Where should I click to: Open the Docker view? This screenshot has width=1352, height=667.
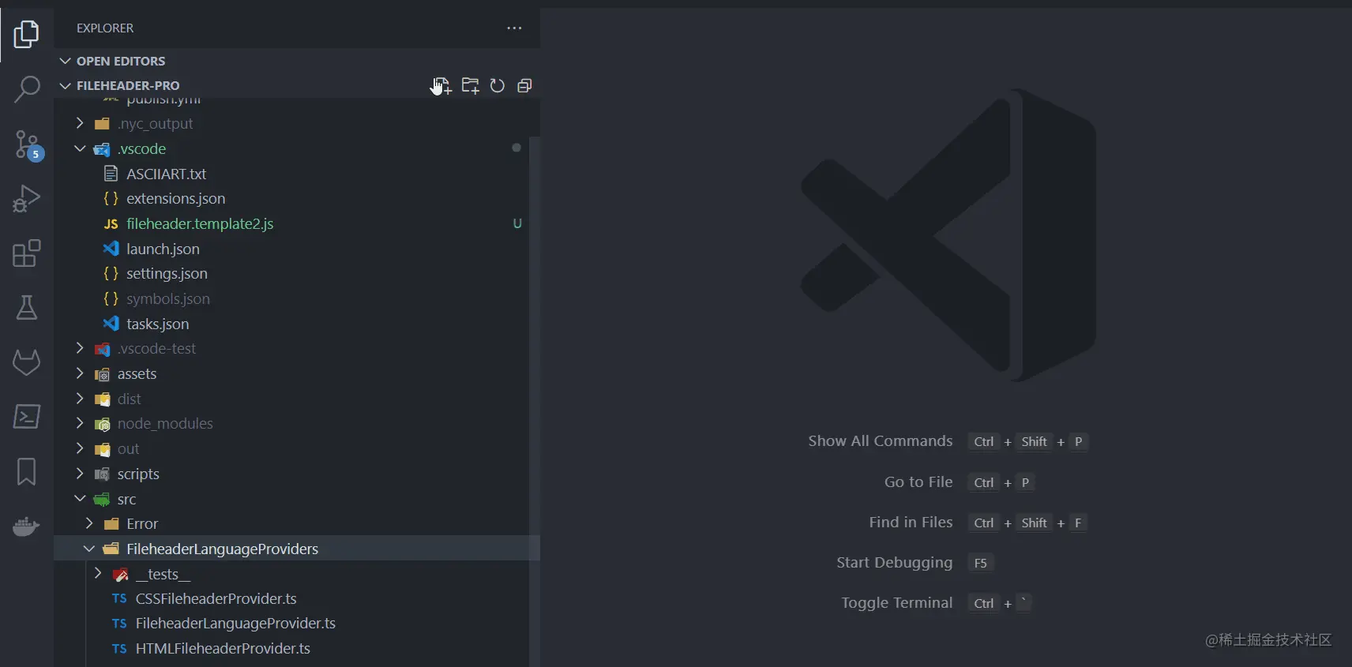[x=27, y=526]
